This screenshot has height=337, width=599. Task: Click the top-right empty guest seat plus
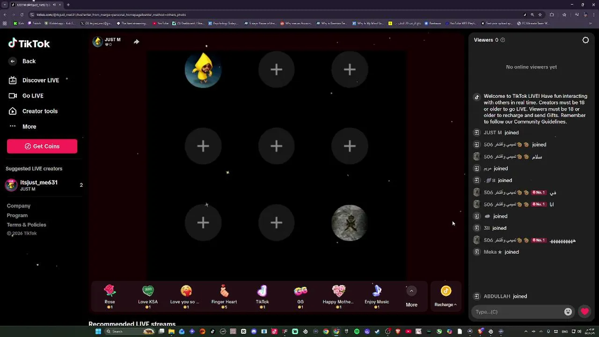pyautogui.click(x=350, y=70)
